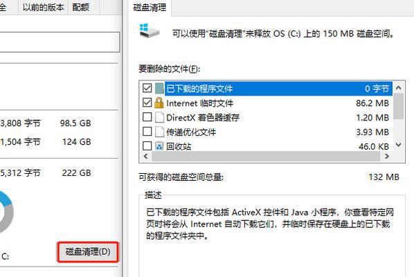This screenshot has height=277, width=414.
Task: Click the horizontal scroll right arrow
Action: click(386, 157)
